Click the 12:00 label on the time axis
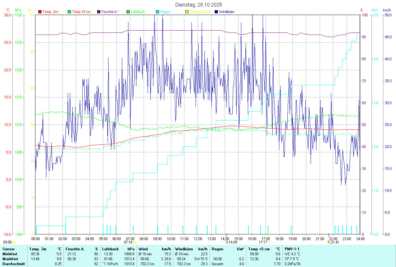Image resolution: width=396 pixels, height=267 pixels. (x=198, y=239)
